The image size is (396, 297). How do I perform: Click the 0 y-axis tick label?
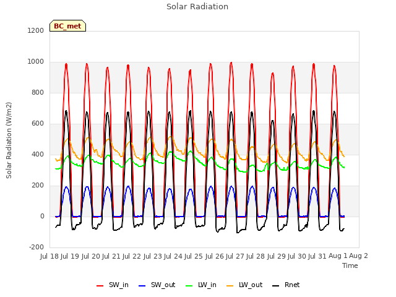pos(42,216)
